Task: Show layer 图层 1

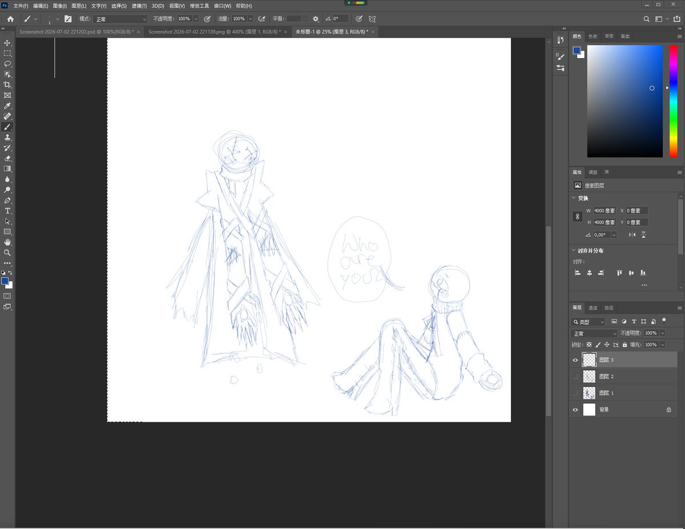Action: pos(575,393)
